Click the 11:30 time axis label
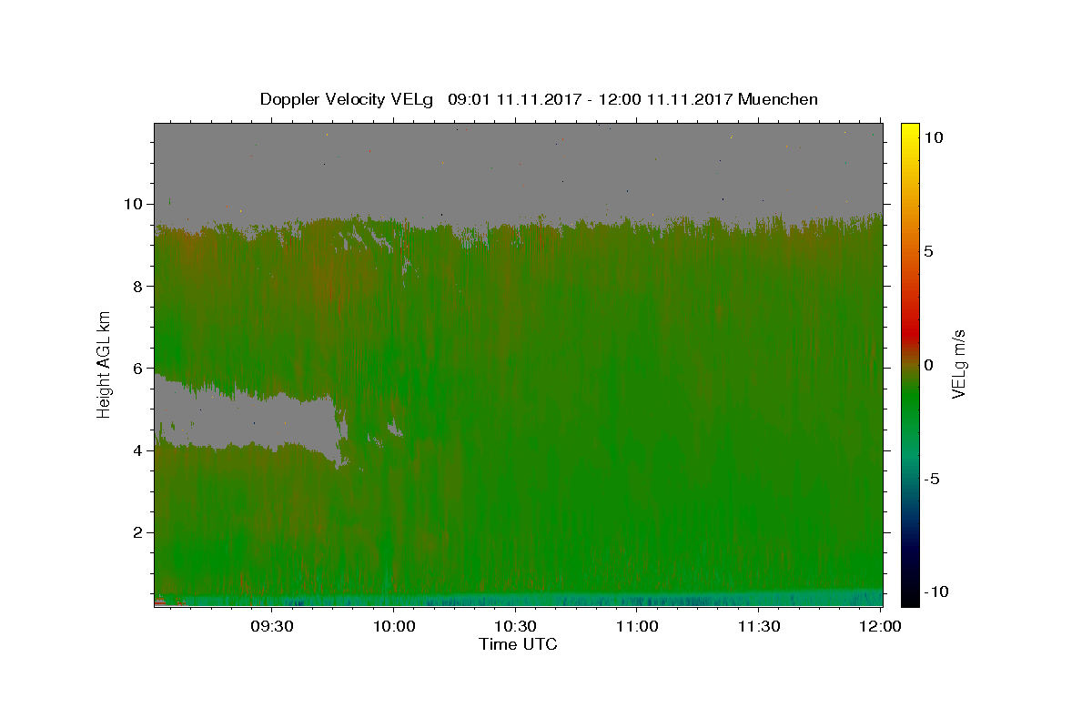This screenshot has height=728, width=1092. click(759, 627)
